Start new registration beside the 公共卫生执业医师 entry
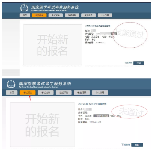Image resolution: width=155 pixels, height=150 pixels. point(42,125)
